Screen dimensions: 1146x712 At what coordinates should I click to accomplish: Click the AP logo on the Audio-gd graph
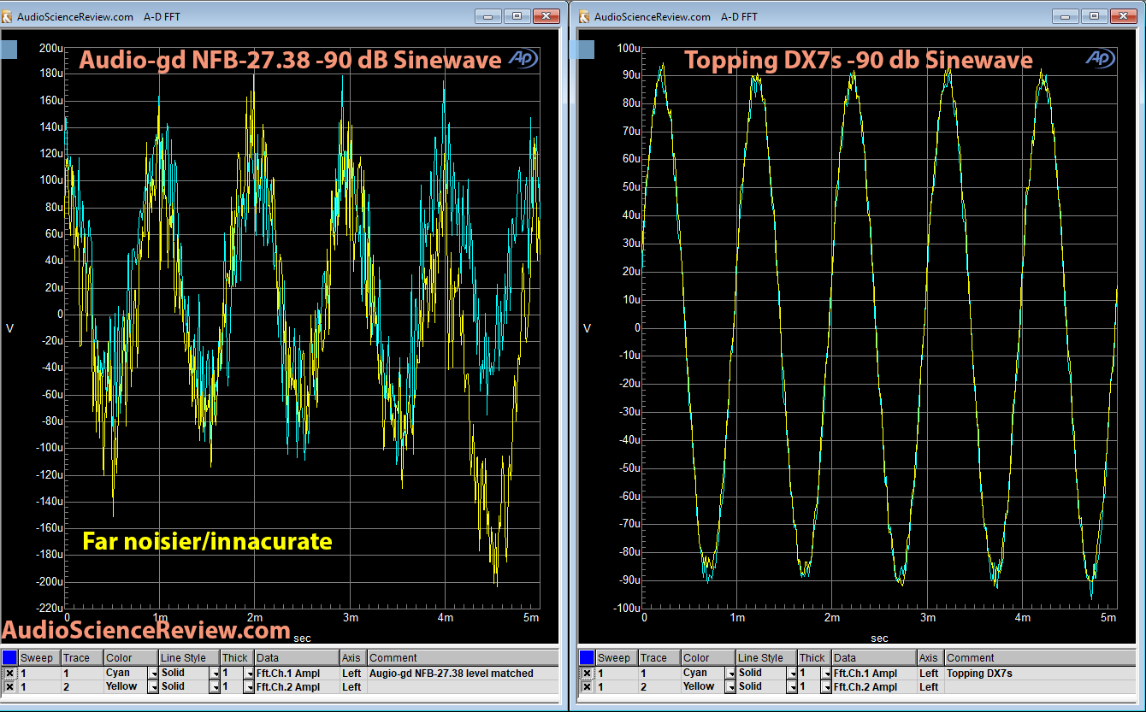[523, 58]
